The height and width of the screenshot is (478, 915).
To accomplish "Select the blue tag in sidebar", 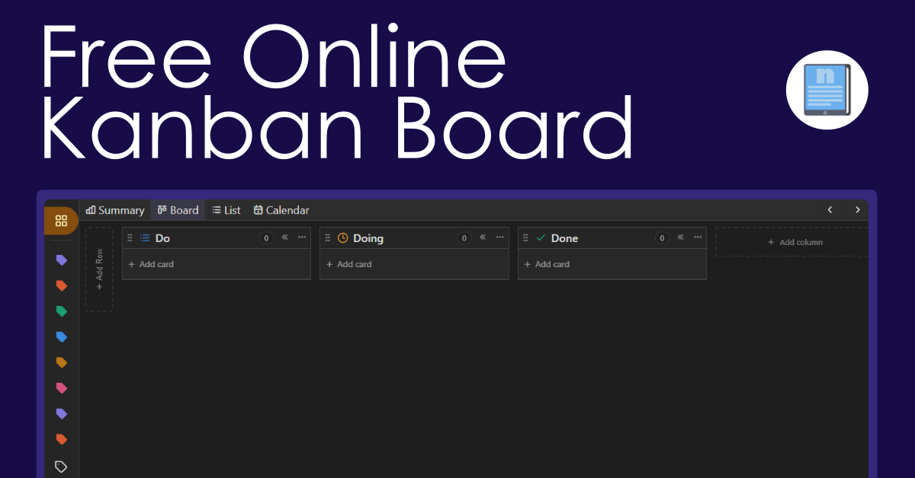I will coord(62,337).
